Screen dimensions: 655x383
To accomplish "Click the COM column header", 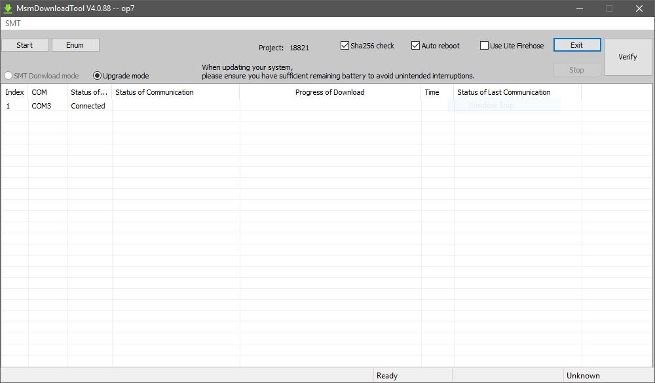I will click(x=39, y=92).
